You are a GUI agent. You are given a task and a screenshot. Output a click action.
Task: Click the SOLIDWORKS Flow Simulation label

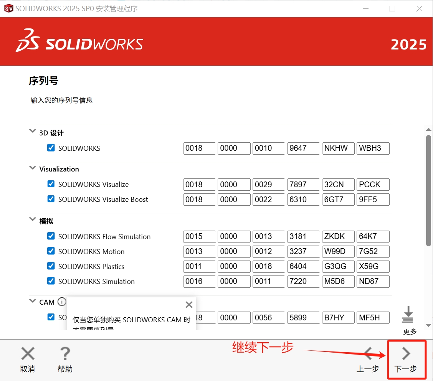(104, 237)
